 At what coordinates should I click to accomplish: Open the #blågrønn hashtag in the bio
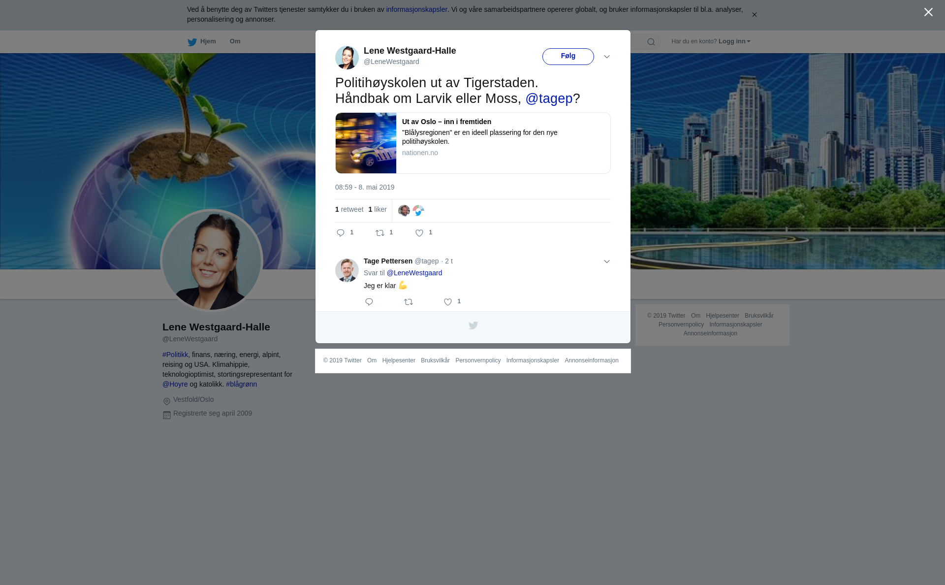pos(241,384)
